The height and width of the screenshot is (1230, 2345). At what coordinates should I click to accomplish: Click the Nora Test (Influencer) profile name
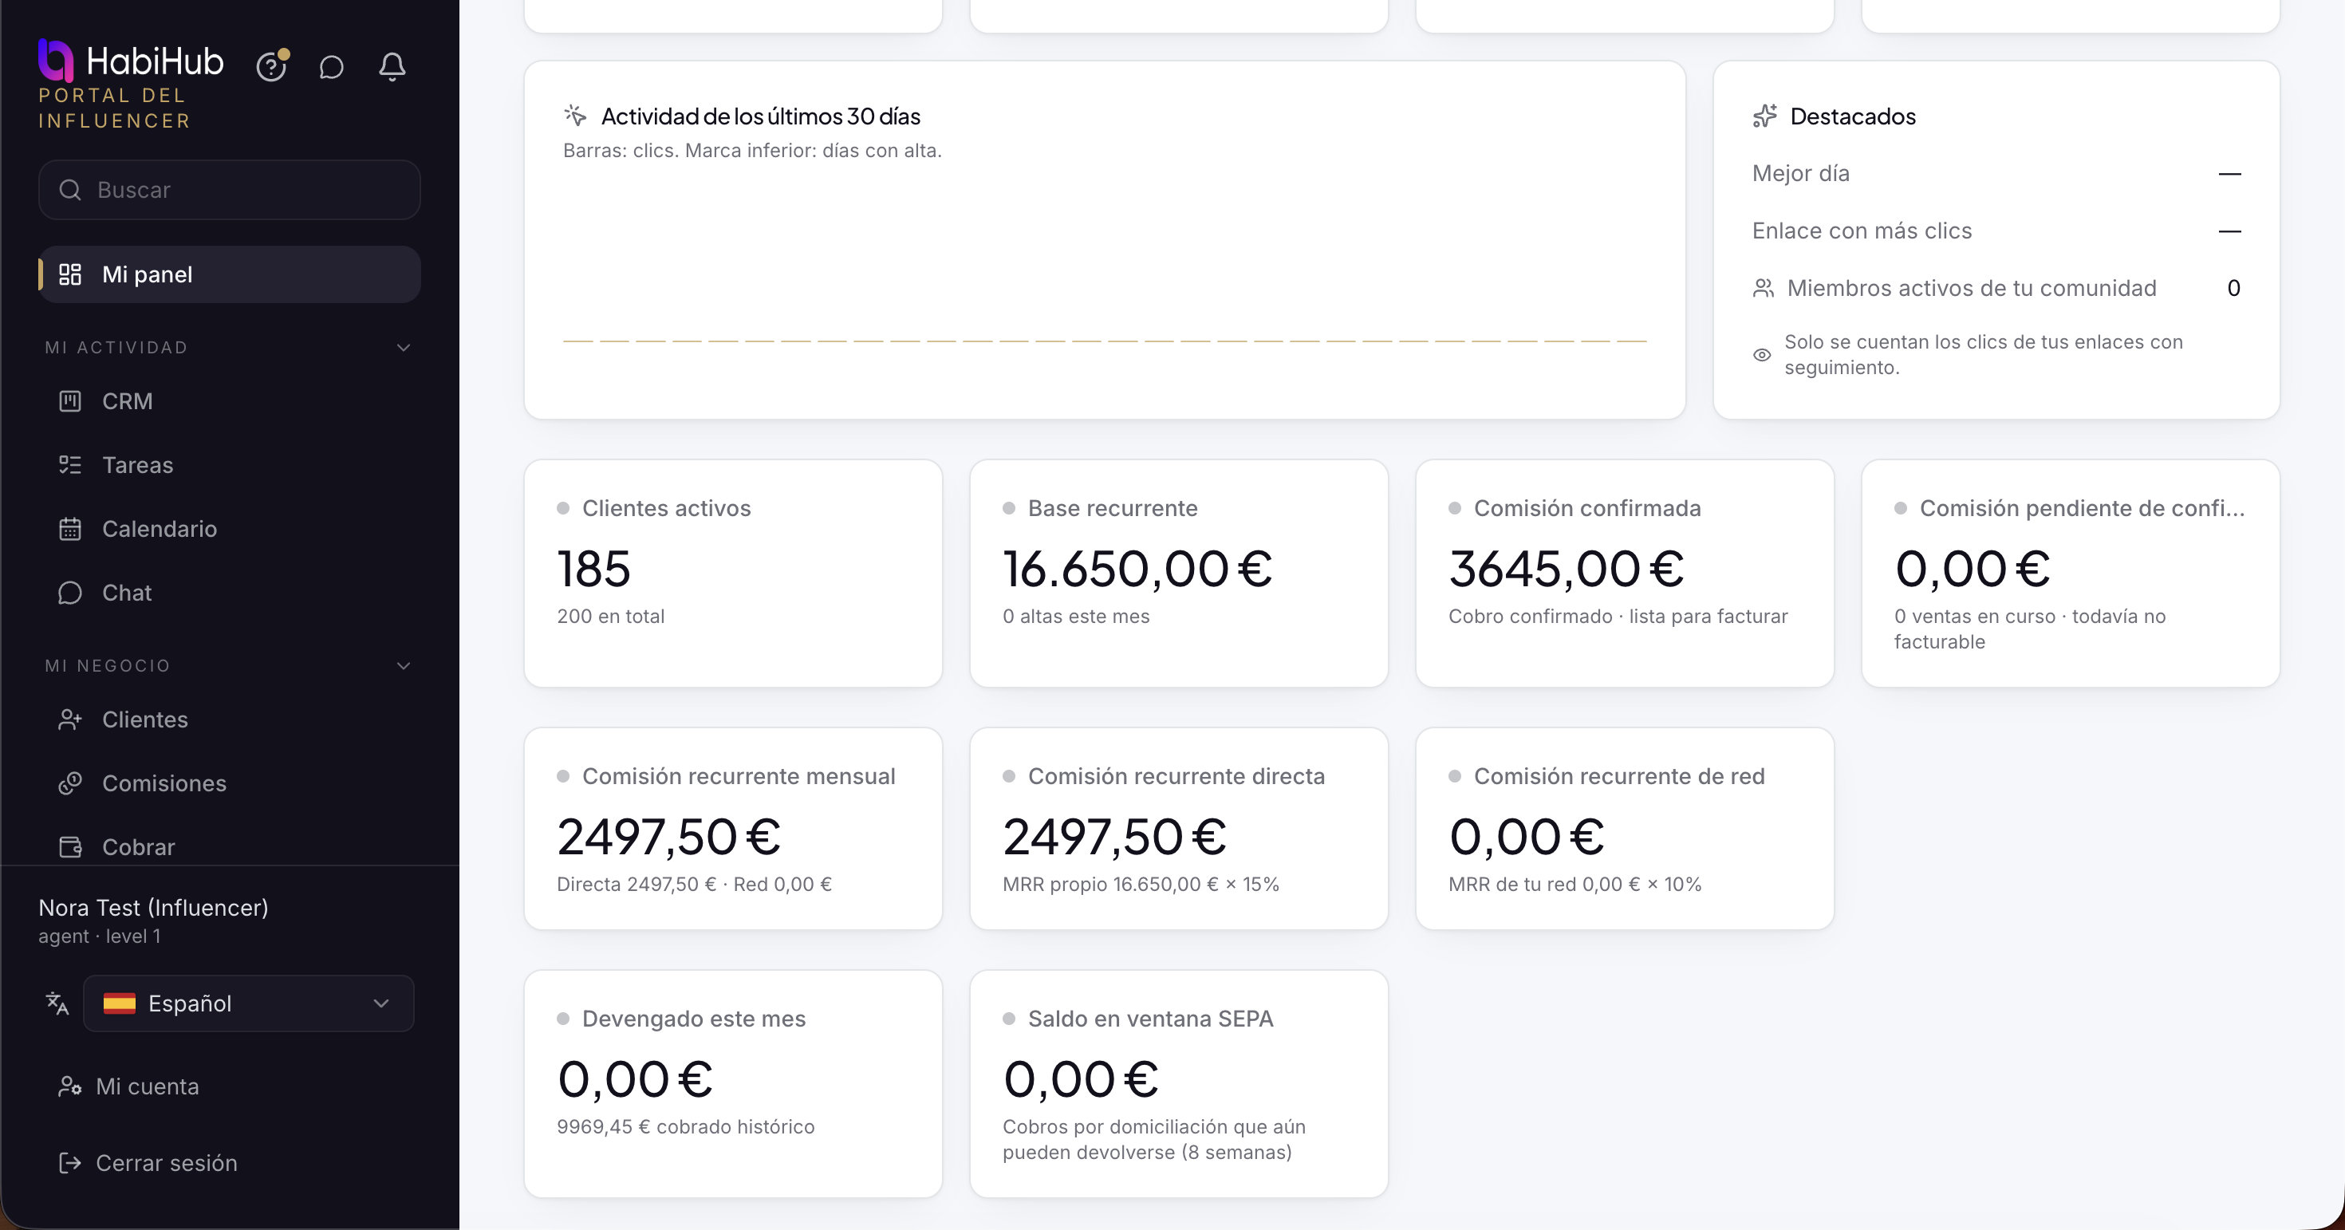point(153,908)
